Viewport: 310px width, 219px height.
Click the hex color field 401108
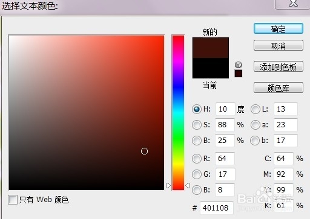coord(217,208)
